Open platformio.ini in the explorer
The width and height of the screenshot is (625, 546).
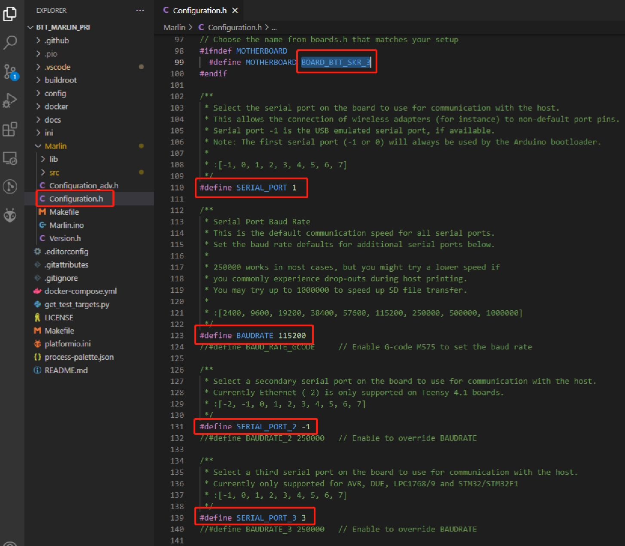point(67,344)
